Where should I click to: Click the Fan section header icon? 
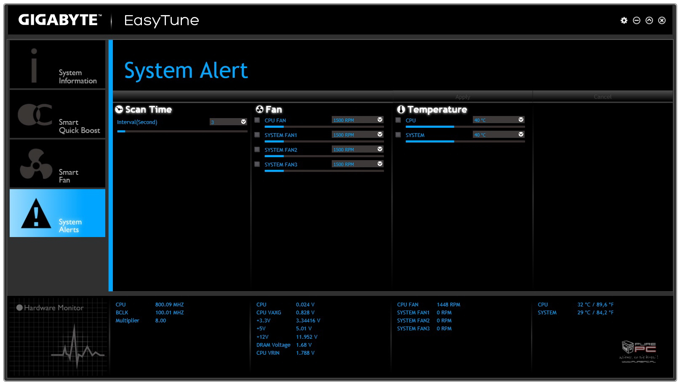pyautogui.click(x=260, y=109)
